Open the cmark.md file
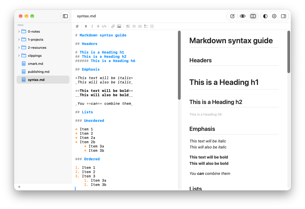Image resolution: width=305 pixels, height=209 pixels. 43,64
